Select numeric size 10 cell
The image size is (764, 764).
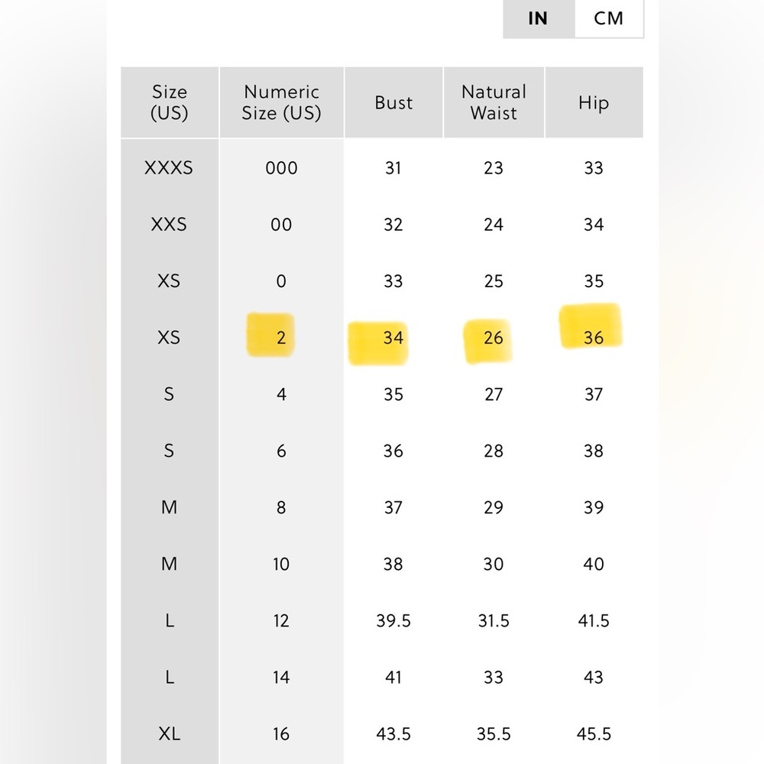281,565
